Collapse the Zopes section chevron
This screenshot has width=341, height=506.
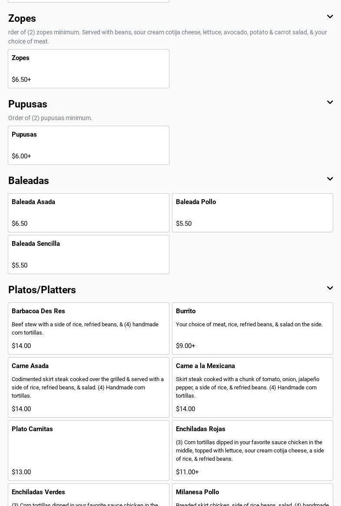[x=330, y=17]
